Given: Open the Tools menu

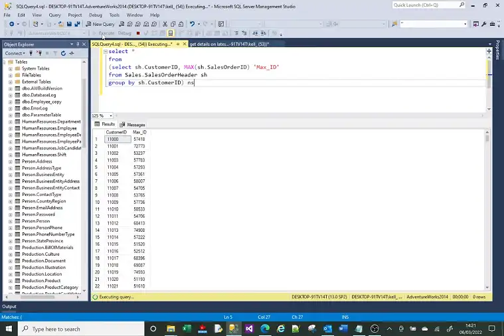Looking at the screenshot, I should 114,15.
